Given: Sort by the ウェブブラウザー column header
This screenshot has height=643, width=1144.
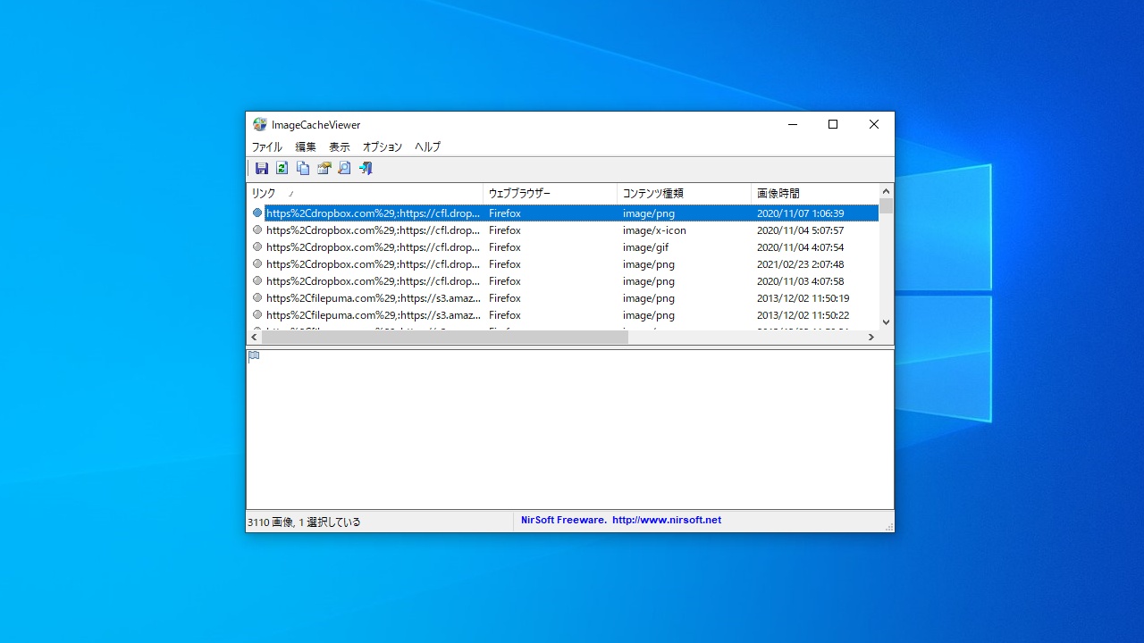Looking at the screenshot, I should click(x=550, y=193).
